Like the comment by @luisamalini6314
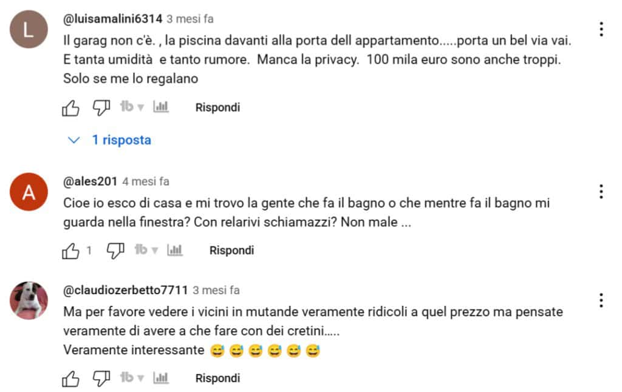 tap(70, 108)
